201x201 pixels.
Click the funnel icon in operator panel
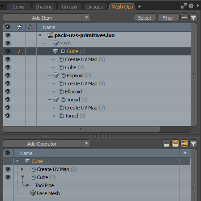(193, 144)
